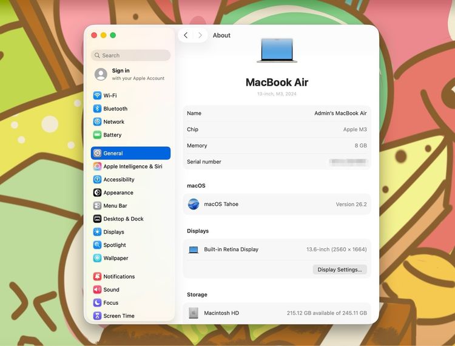Click the Appearance label in sidebar
Image resolution: width=455 pixels, height=346 pixels.
point(118,192)
